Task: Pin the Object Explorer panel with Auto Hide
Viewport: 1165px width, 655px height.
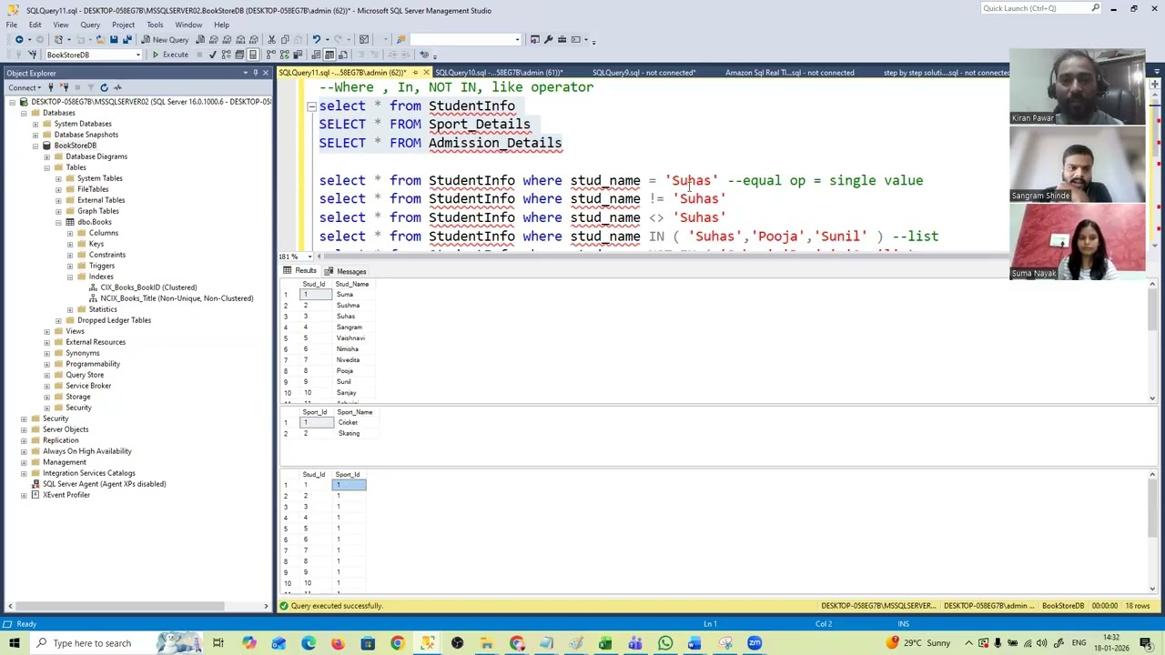Action: click(256, 73)
